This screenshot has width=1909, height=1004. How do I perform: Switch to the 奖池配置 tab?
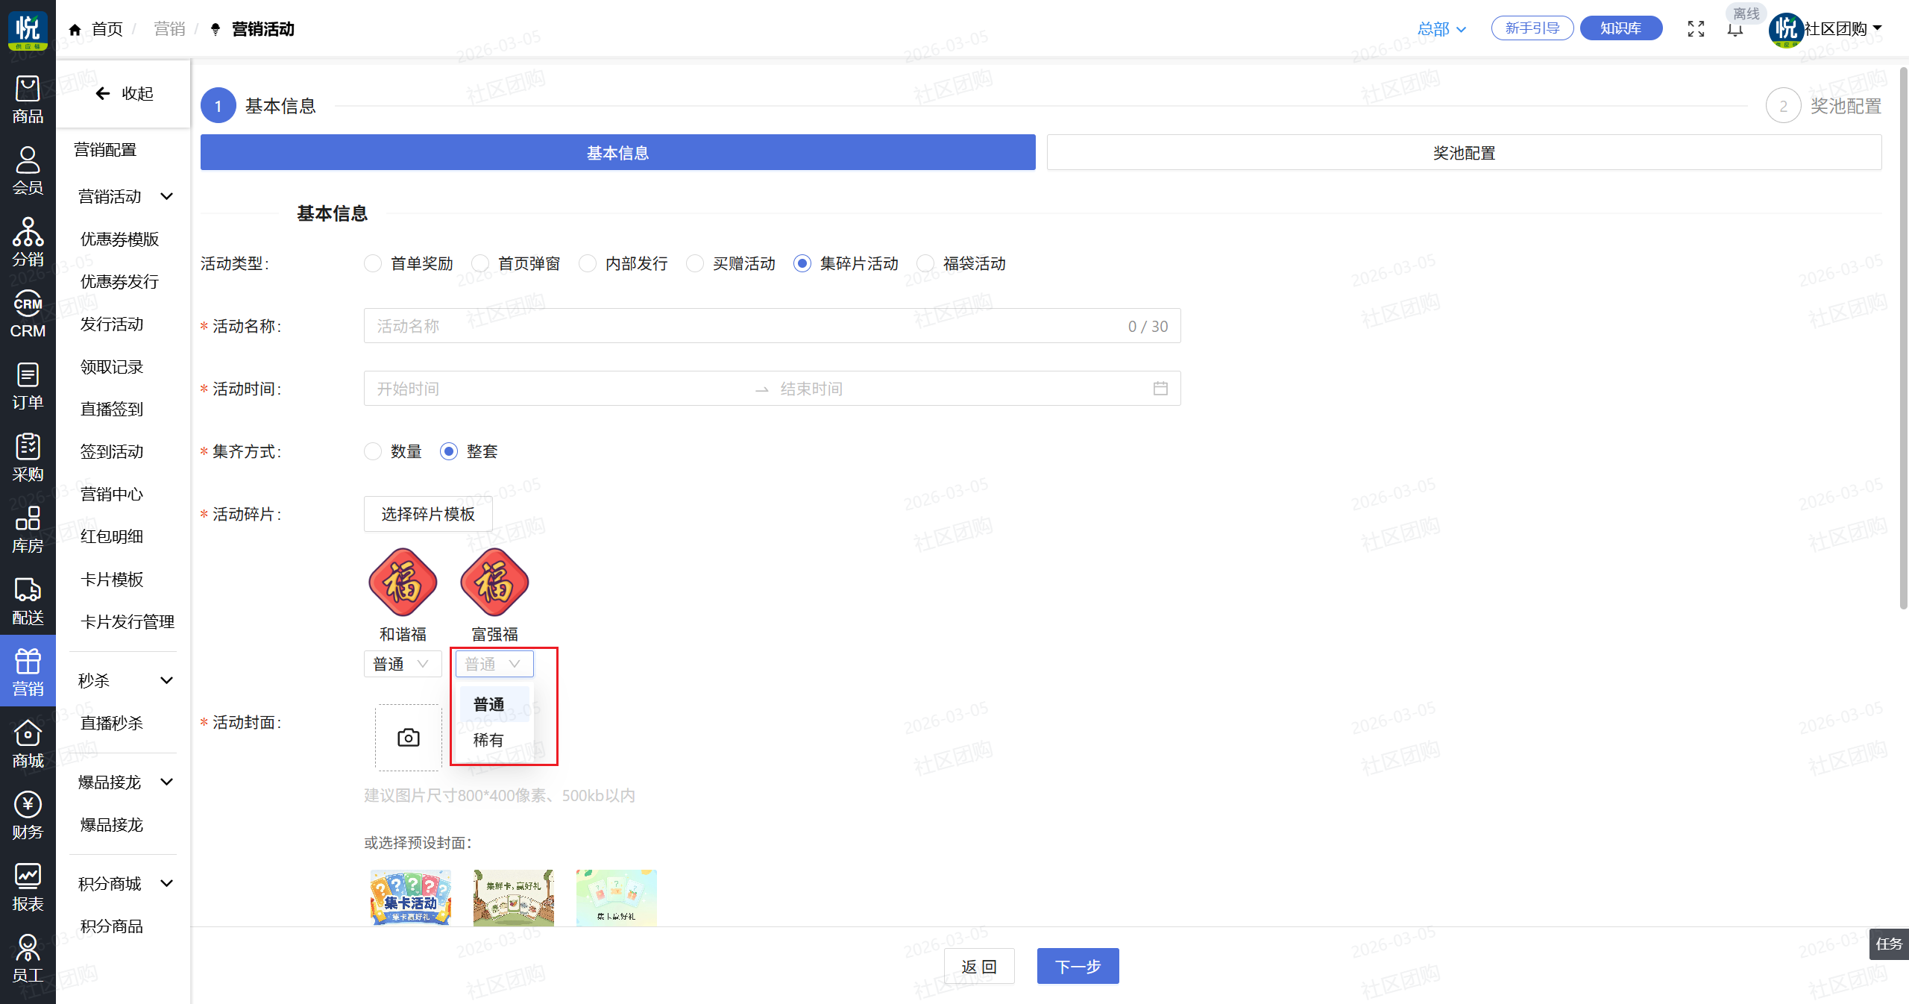click(1463, 153)
